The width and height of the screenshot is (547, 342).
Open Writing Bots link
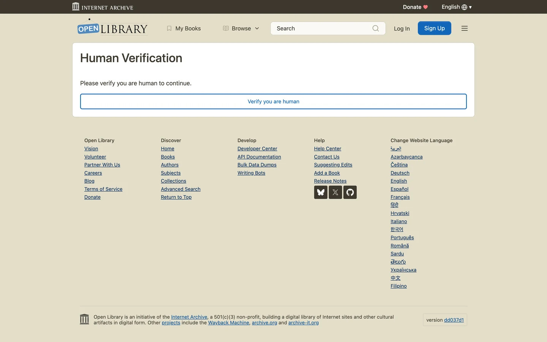point(251,173)
